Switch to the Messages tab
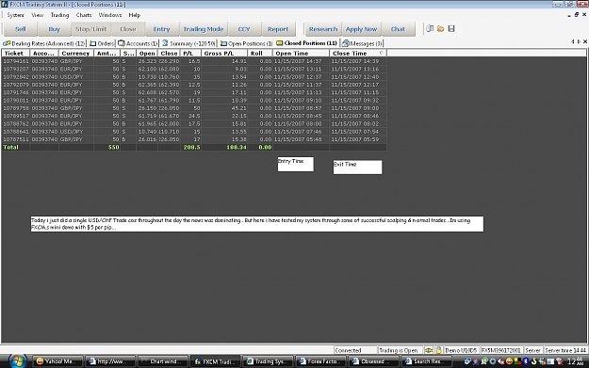Viewport: 589px width, 368px height. click(362, 43)
